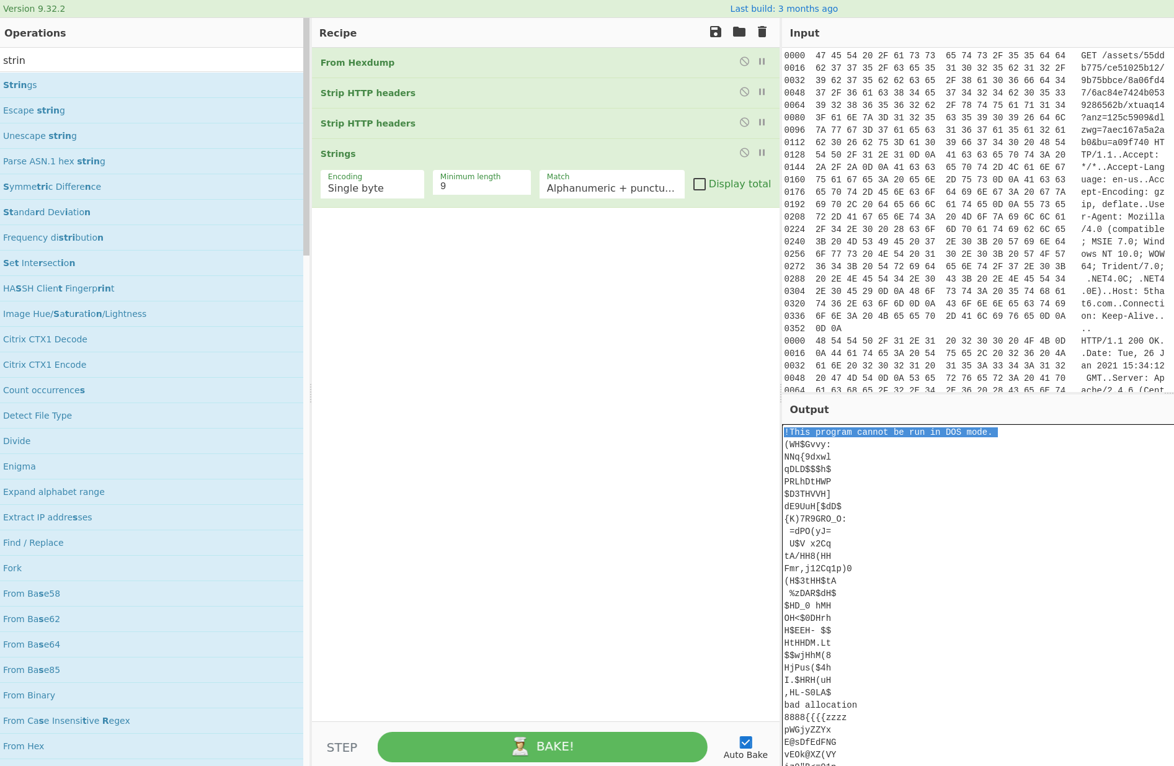Set breakpoint on second Strip HTTP headers
The image size is (1174, 766).
click(x=762, y=122)
